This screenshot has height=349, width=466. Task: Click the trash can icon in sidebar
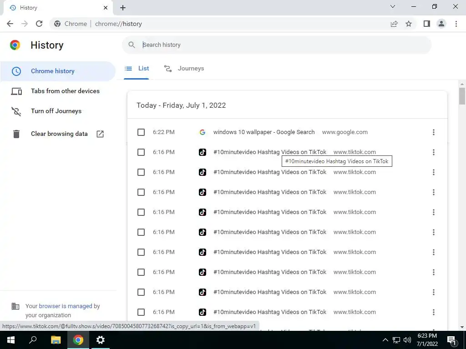16,134
